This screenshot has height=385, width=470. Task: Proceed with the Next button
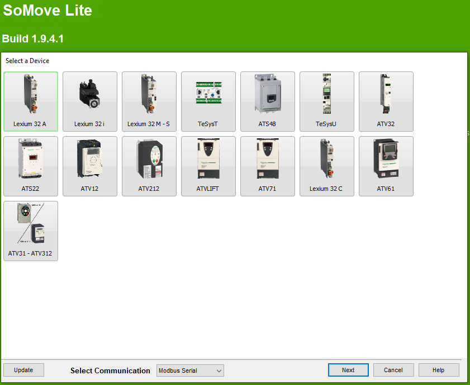click(x=348, y=370)
